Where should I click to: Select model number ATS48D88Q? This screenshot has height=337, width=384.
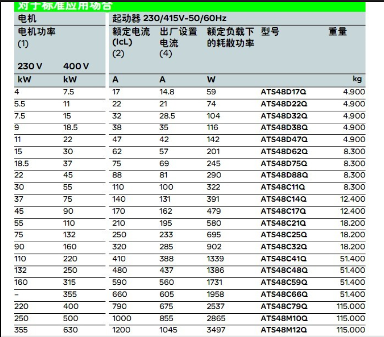[284, 175]
